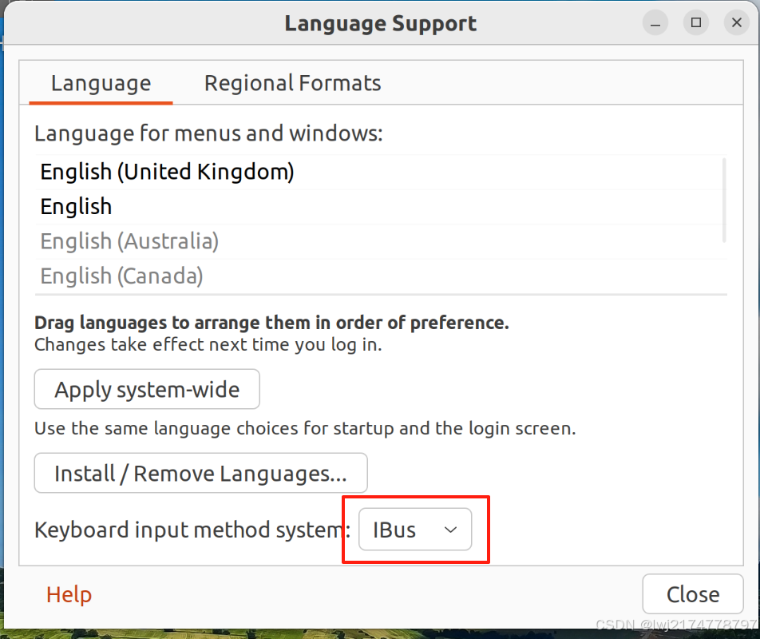Maximize the Language Support window

(696, 23)
